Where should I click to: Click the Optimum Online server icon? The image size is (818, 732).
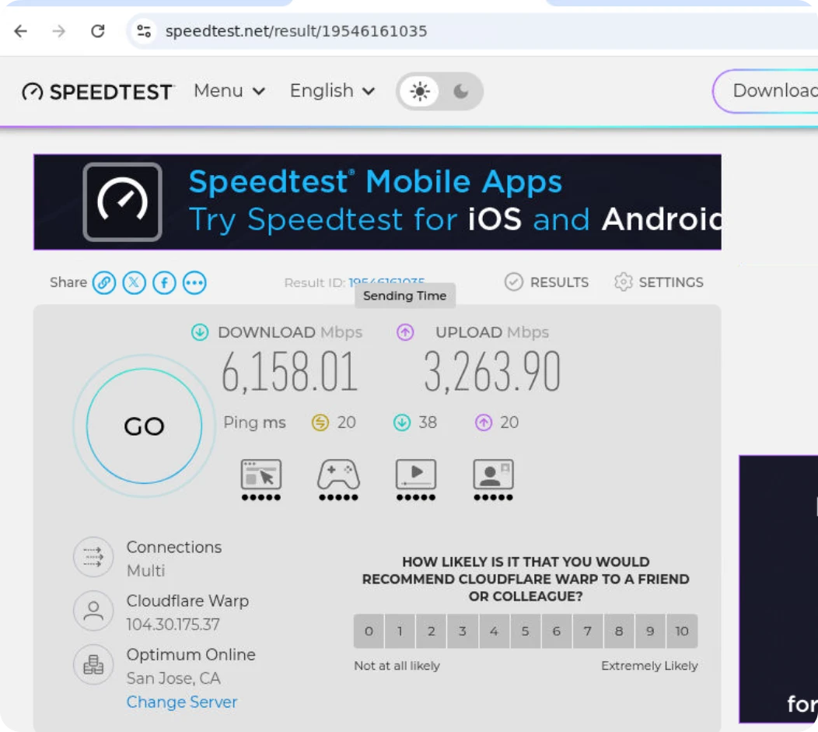tap(93, 664)
